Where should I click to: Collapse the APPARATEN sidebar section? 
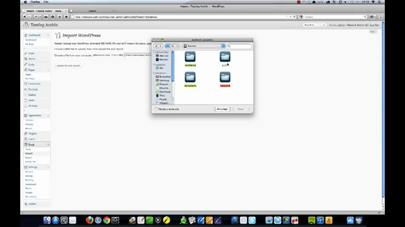154,52
